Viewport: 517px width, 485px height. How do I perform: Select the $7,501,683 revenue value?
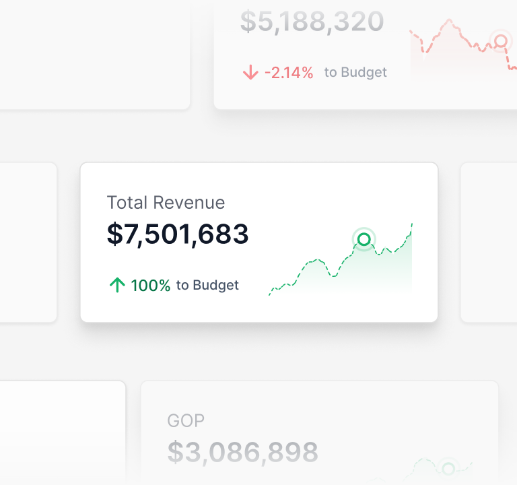178,234
